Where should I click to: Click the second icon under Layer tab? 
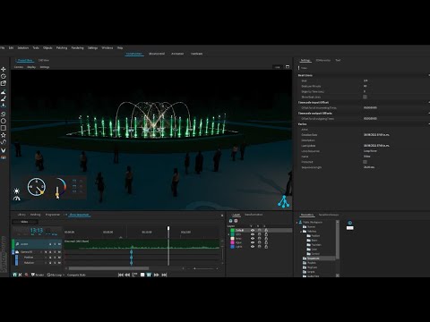click(236, 221)
